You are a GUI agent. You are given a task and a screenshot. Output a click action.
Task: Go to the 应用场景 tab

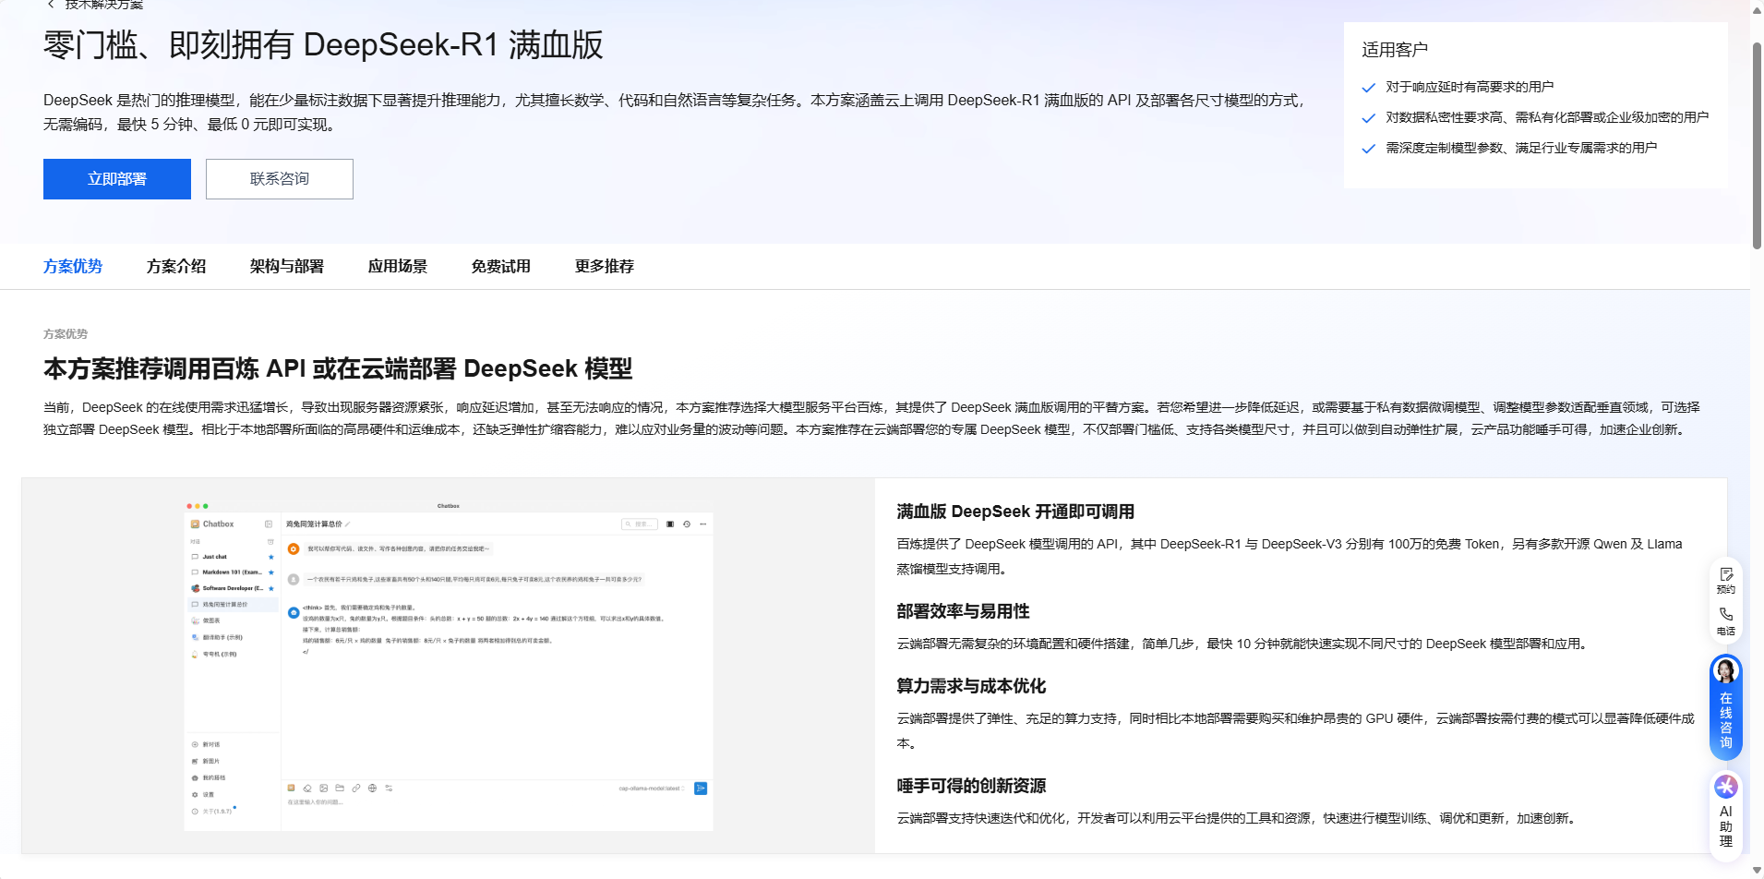(x=398, y=266)
